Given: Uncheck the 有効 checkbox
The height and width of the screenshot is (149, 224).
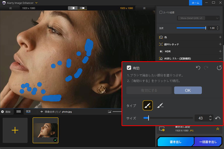Looking at the screenshot, I should pyautogui.click(x=129, y=68).
